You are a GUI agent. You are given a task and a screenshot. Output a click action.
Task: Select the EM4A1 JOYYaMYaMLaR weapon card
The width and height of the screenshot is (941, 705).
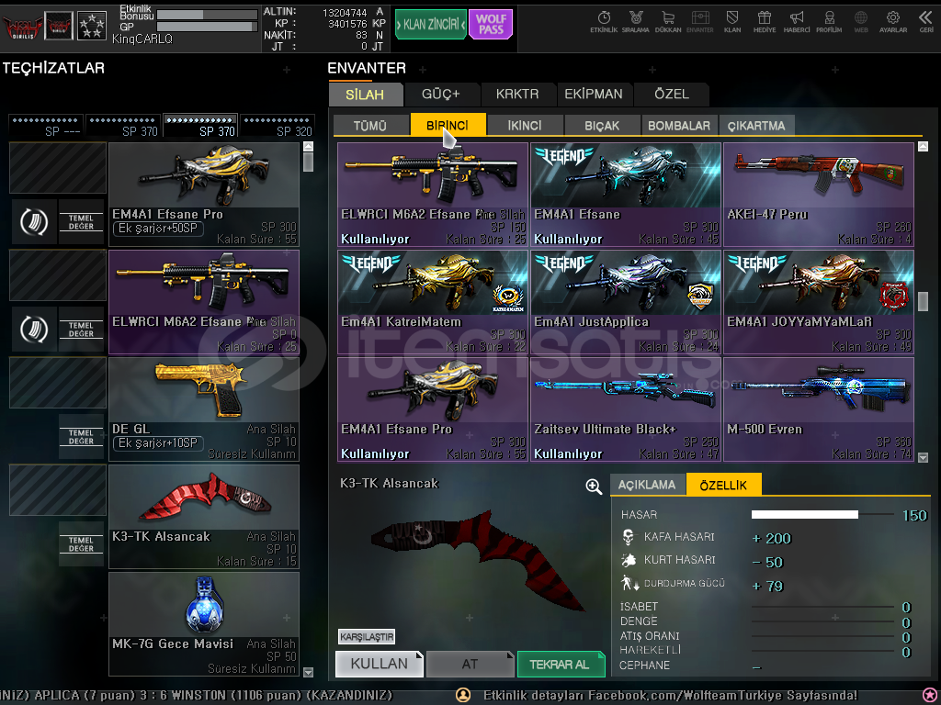(819, 302)
